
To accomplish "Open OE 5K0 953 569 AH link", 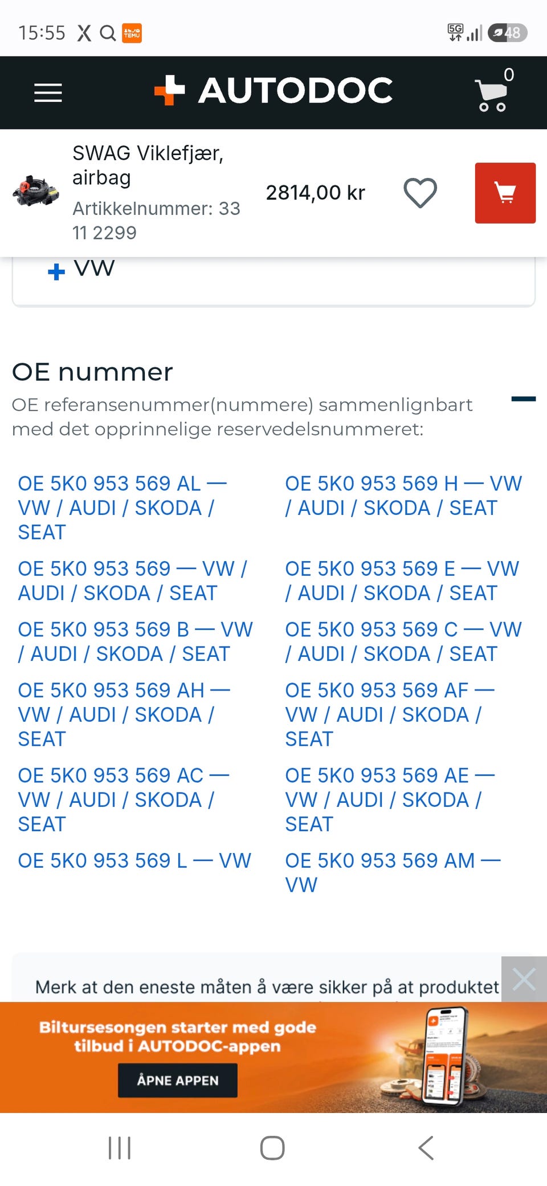I will (x=124, y=714).
